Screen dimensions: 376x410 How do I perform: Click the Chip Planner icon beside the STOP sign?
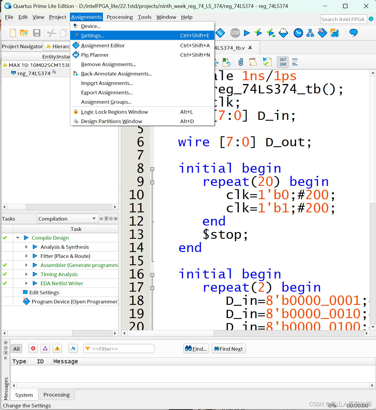coord(220,33)
